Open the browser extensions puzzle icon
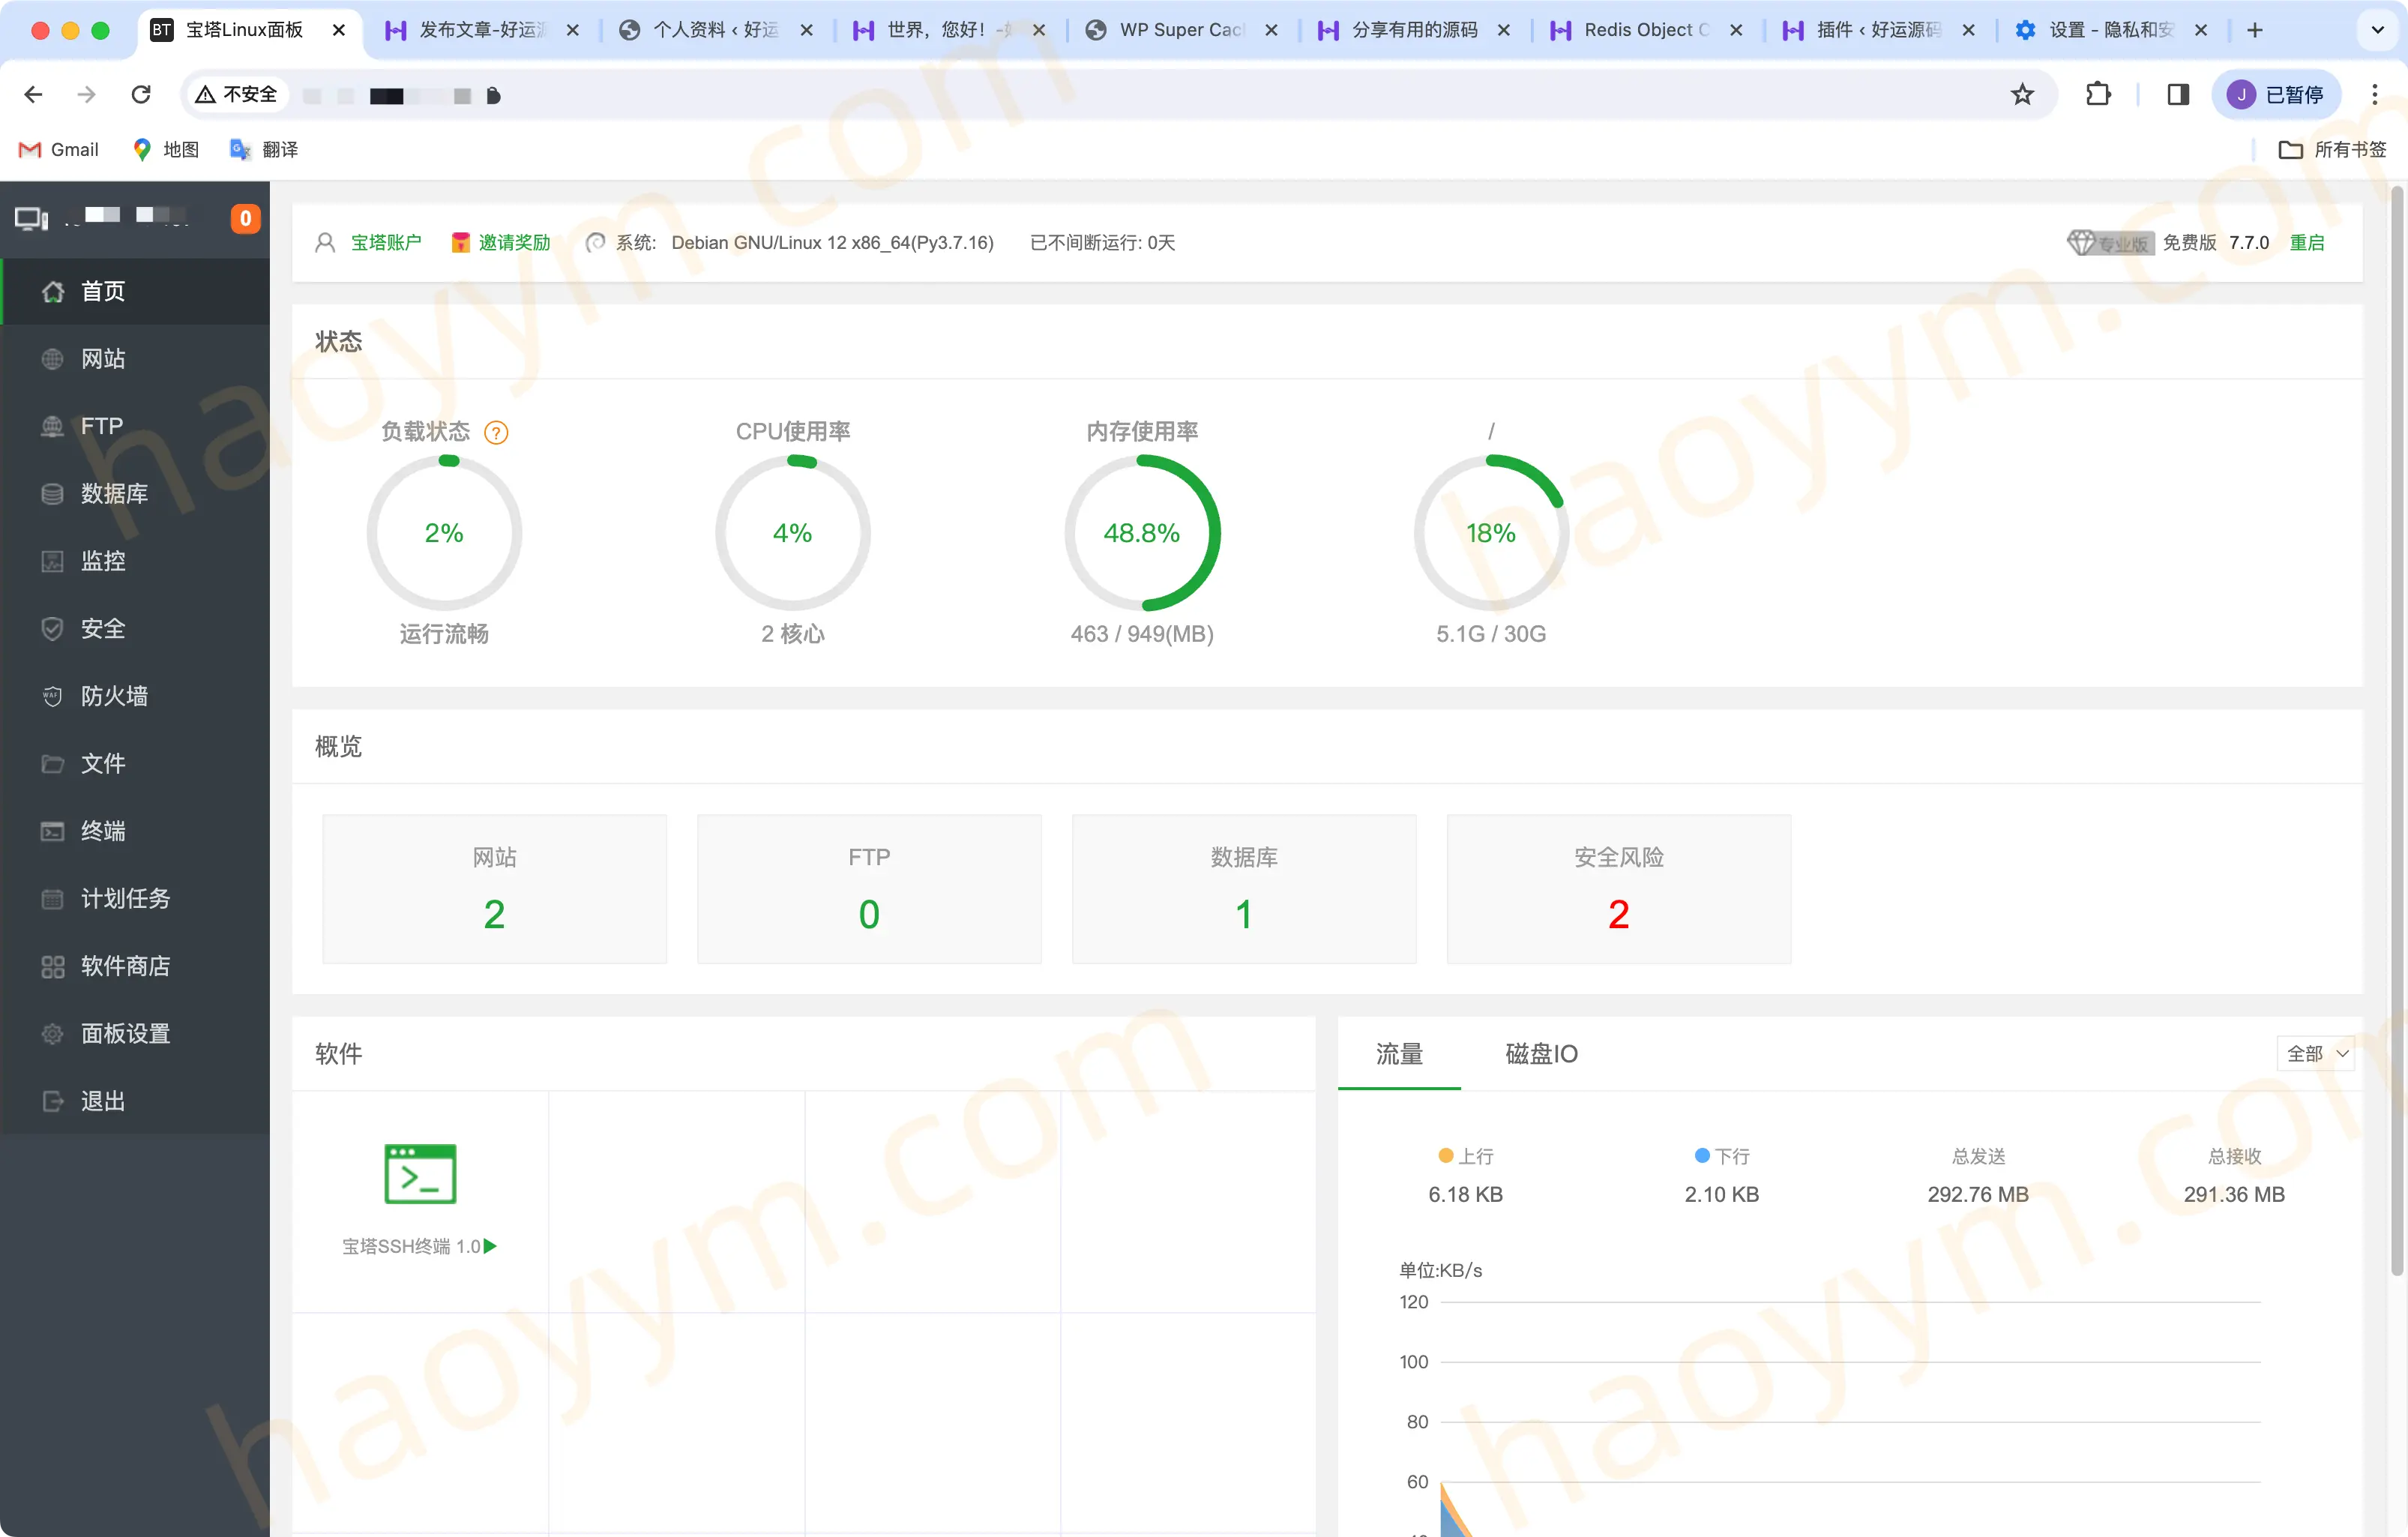 [2098, 94]
